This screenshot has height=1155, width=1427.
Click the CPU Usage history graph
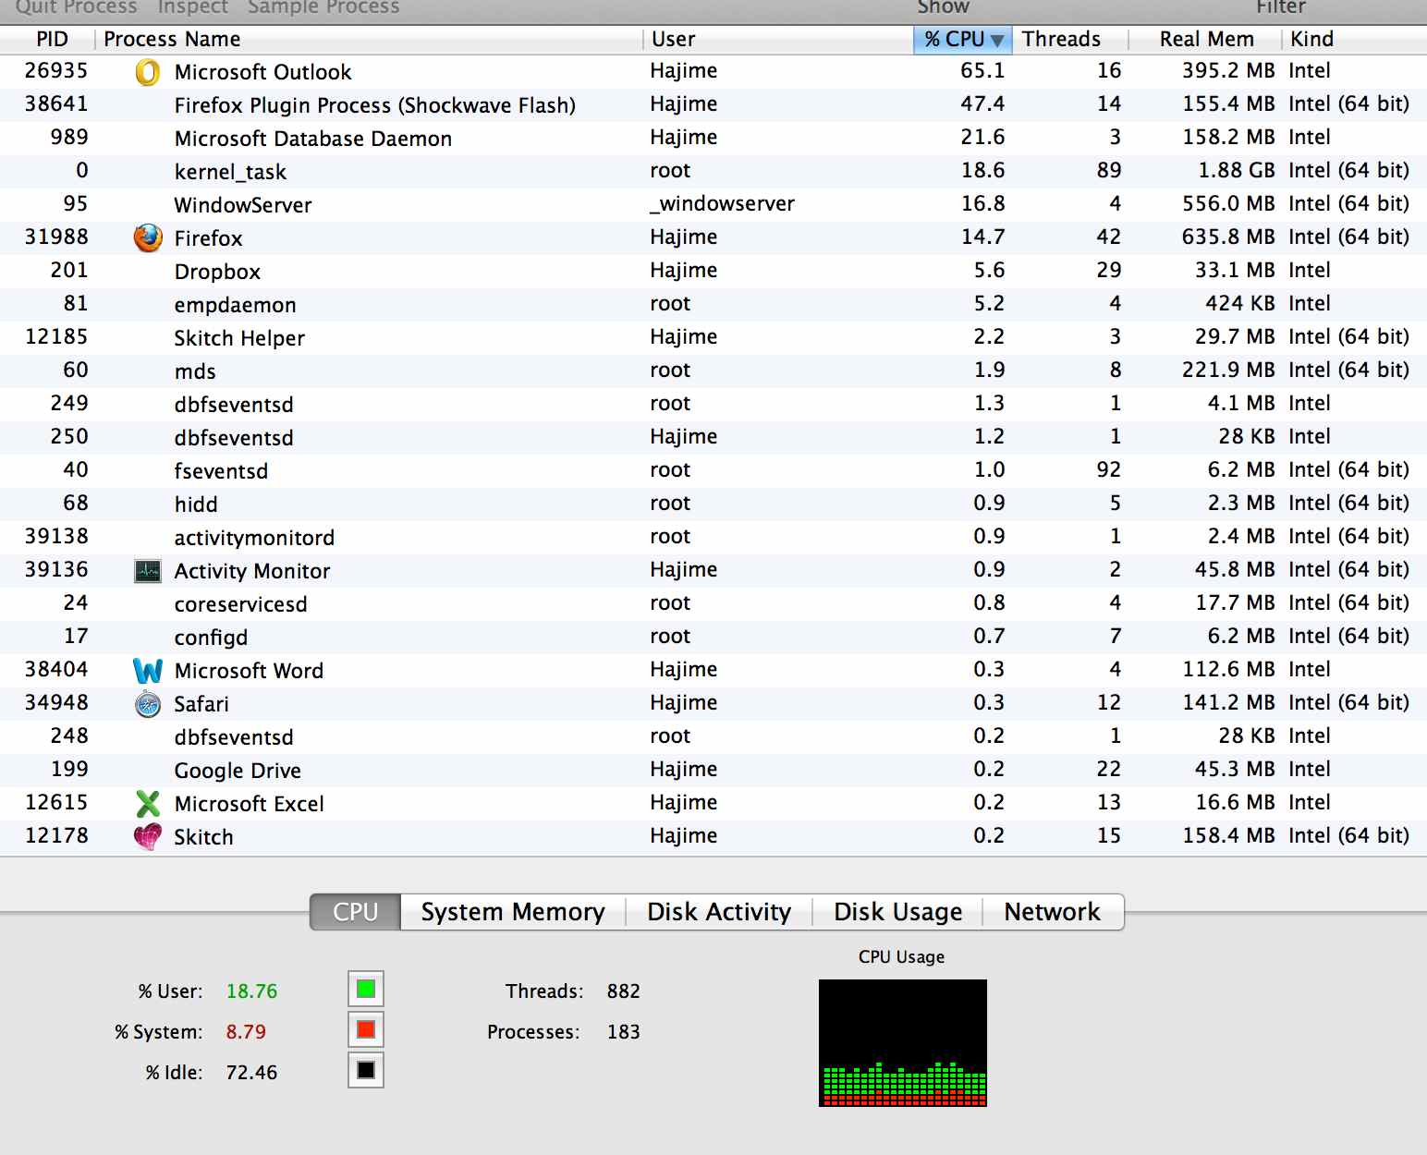pyautogui.click(x=903, y=1042)
